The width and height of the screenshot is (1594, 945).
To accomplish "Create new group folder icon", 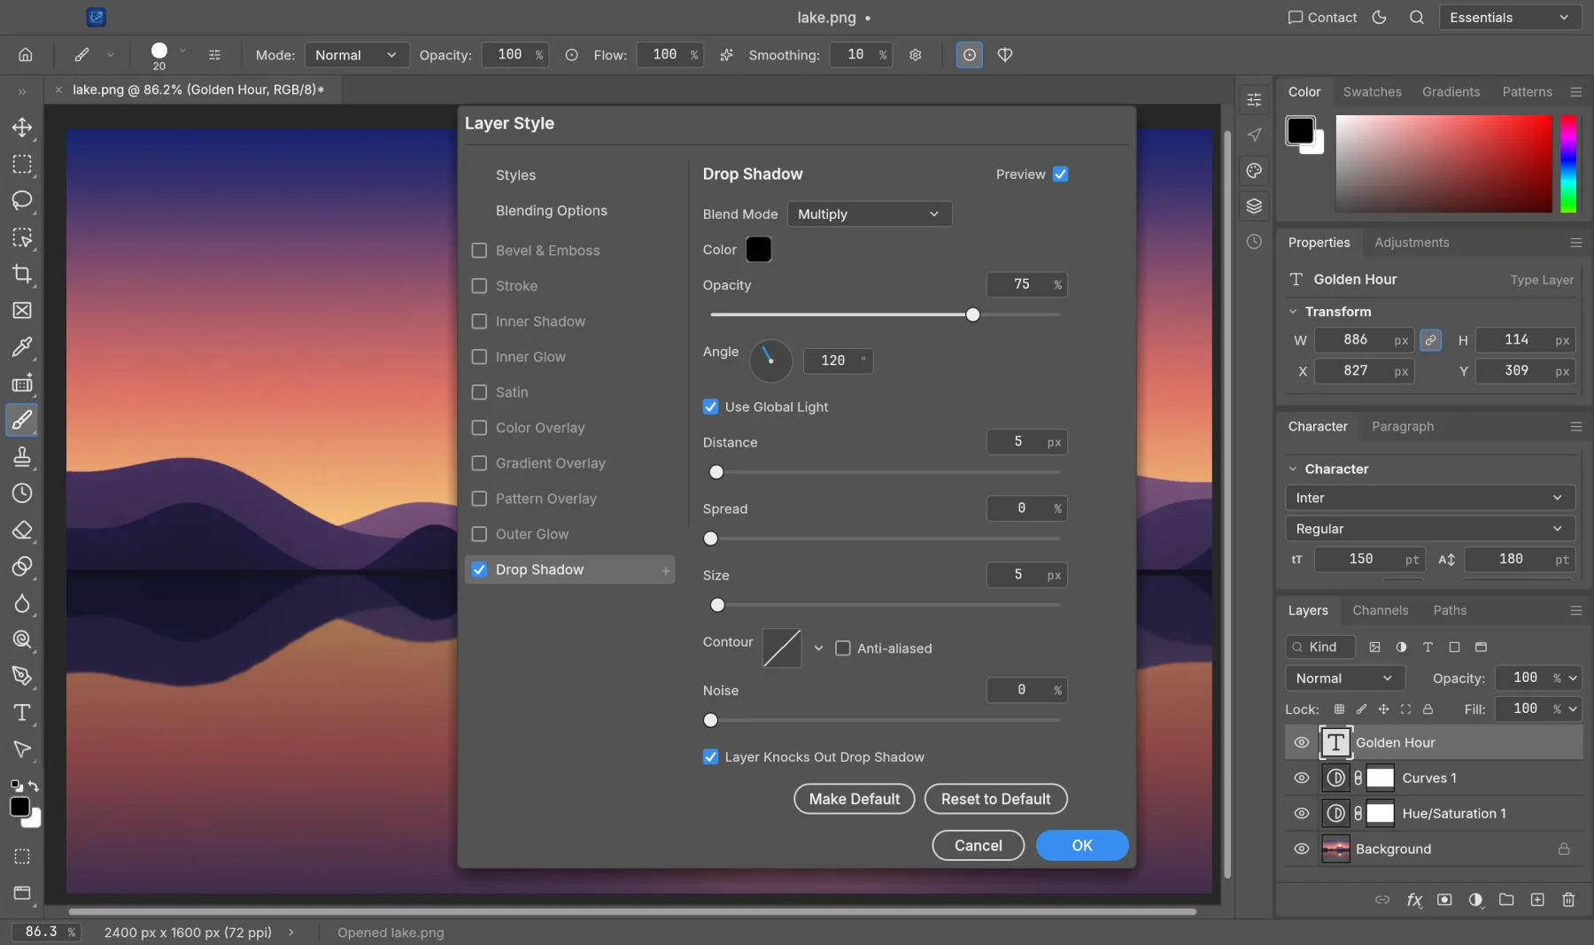I will pos(1506,900).
